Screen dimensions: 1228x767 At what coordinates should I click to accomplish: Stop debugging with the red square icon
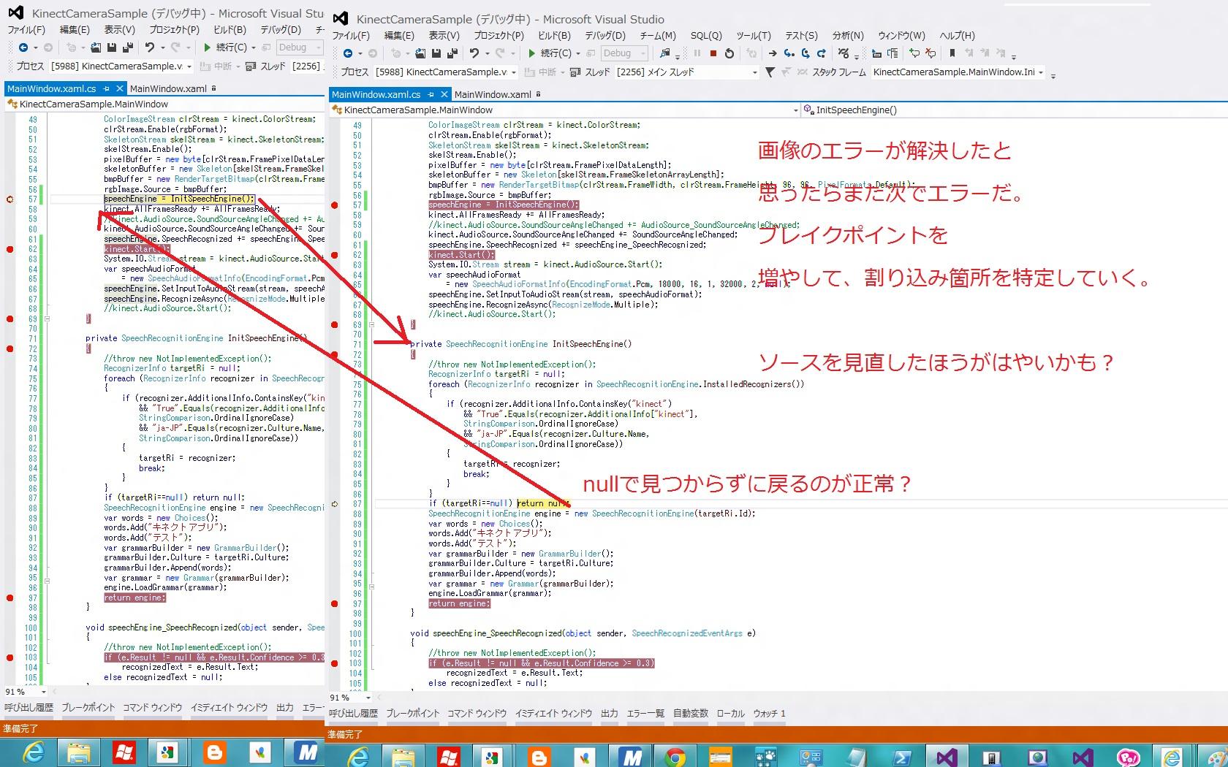coord(713,53)
